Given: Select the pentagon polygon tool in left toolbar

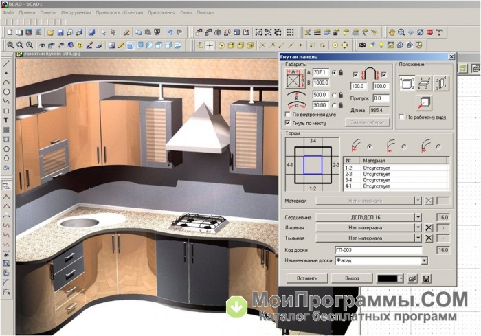Looking at the screenshot, I should pos(6,149).
